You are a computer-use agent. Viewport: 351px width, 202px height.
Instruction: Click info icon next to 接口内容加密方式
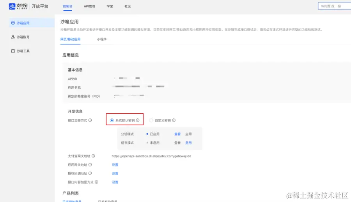(96, 182)
